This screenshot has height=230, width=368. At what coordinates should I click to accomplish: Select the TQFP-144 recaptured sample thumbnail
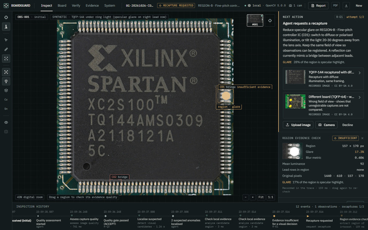tap(295, 77)
